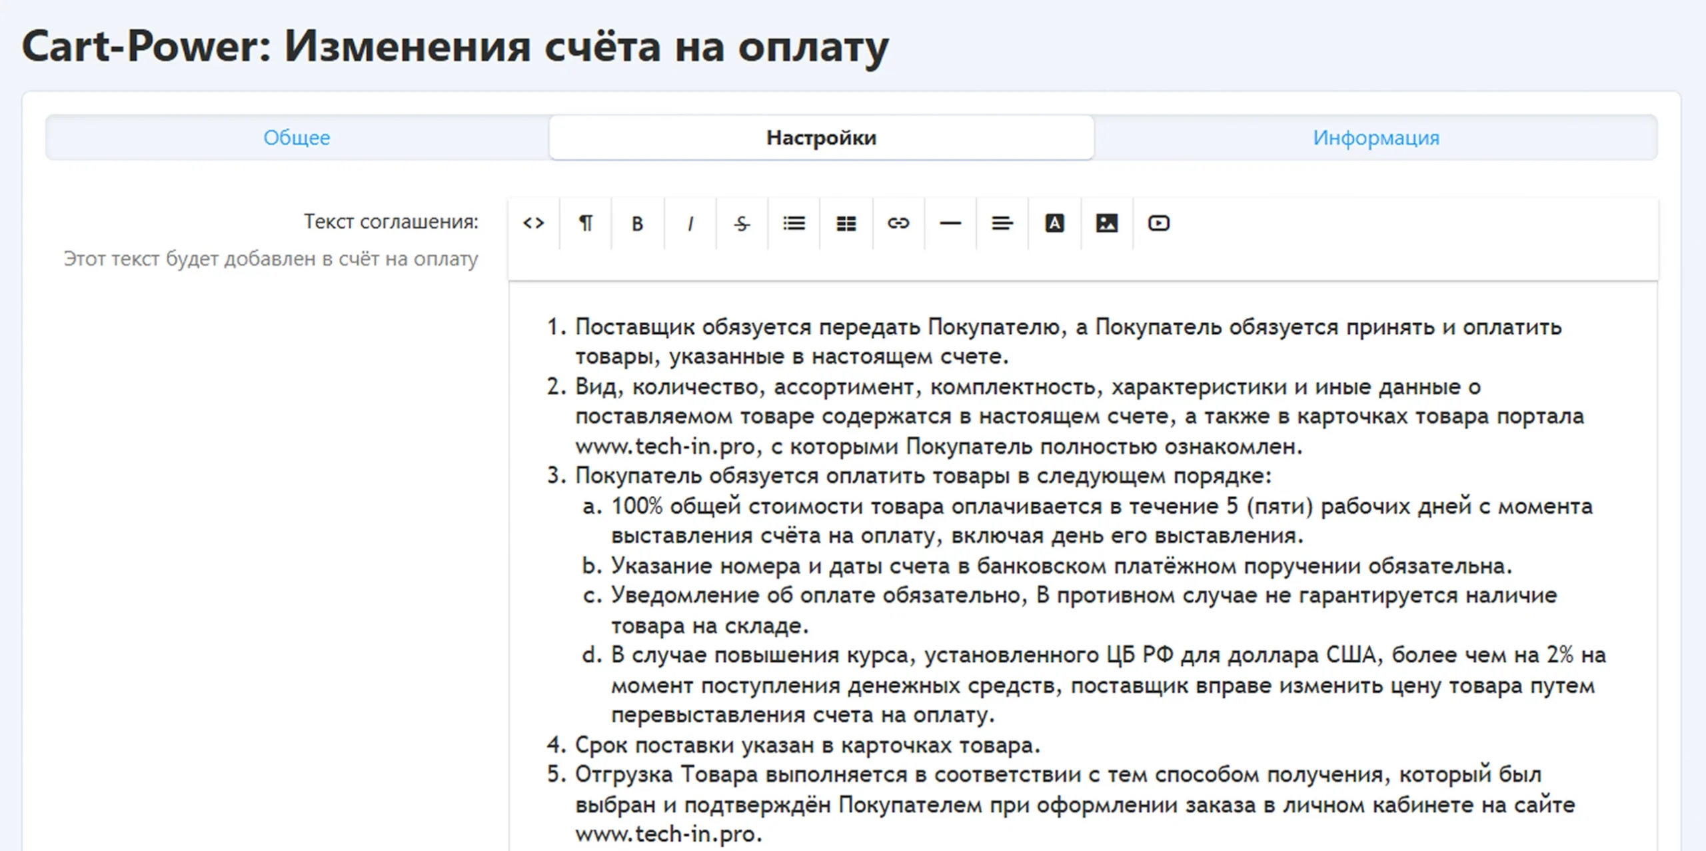The height and width of the screenshot is (851, 1706).
Task: Open the text alignment icon
Action: point(1002,223)
